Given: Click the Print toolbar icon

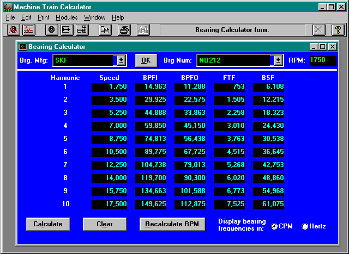Looking at the screenshot, I should pyautogui.click(x=124, y=29).
